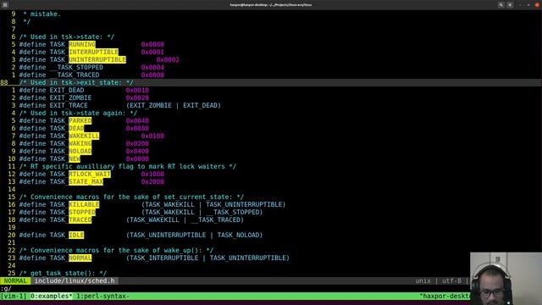Click the haxpor-desktop hostname in tmux bar
The height and width of the screenshot is (305, 542).
click(x=445, y=296)
